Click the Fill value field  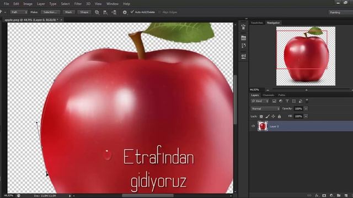pyautogui.click(x=298, y=116)
